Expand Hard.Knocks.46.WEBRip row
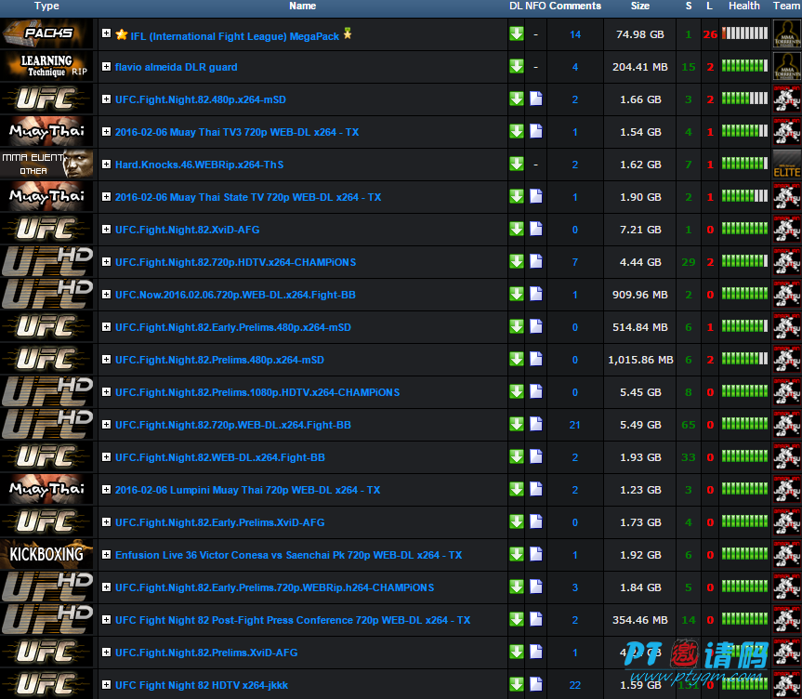The image size is (802, 699). (106, 164)
